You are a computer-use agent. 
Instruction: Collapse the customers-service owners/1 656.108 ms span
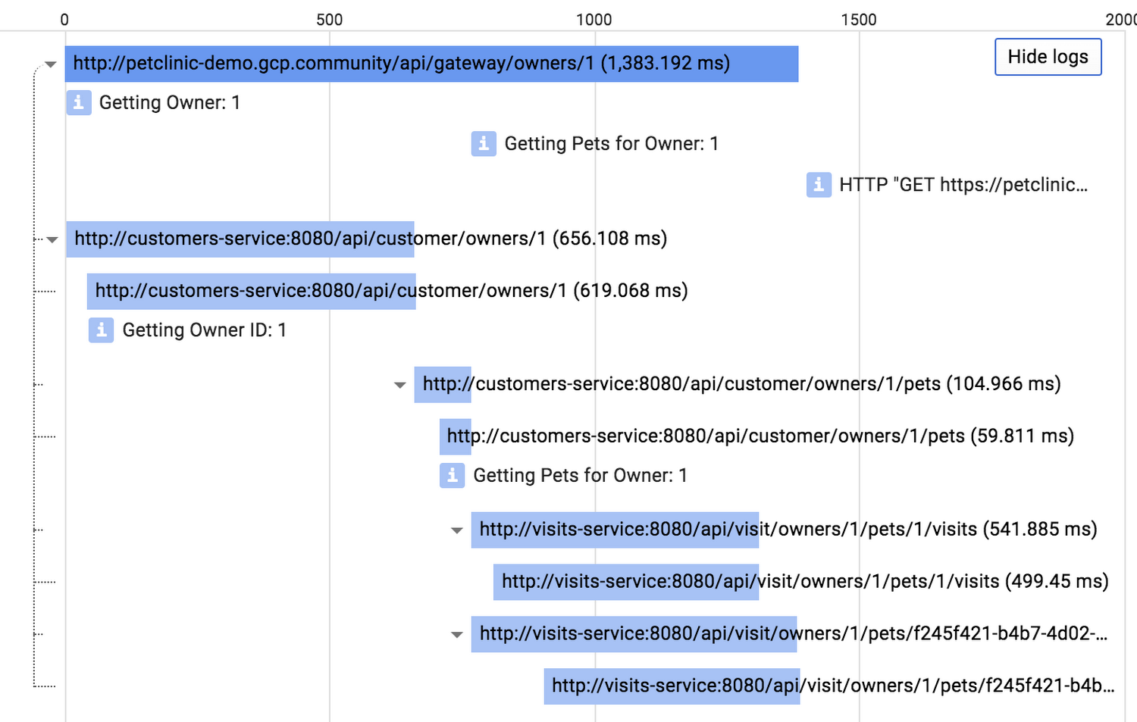click(x=52, y=239)
